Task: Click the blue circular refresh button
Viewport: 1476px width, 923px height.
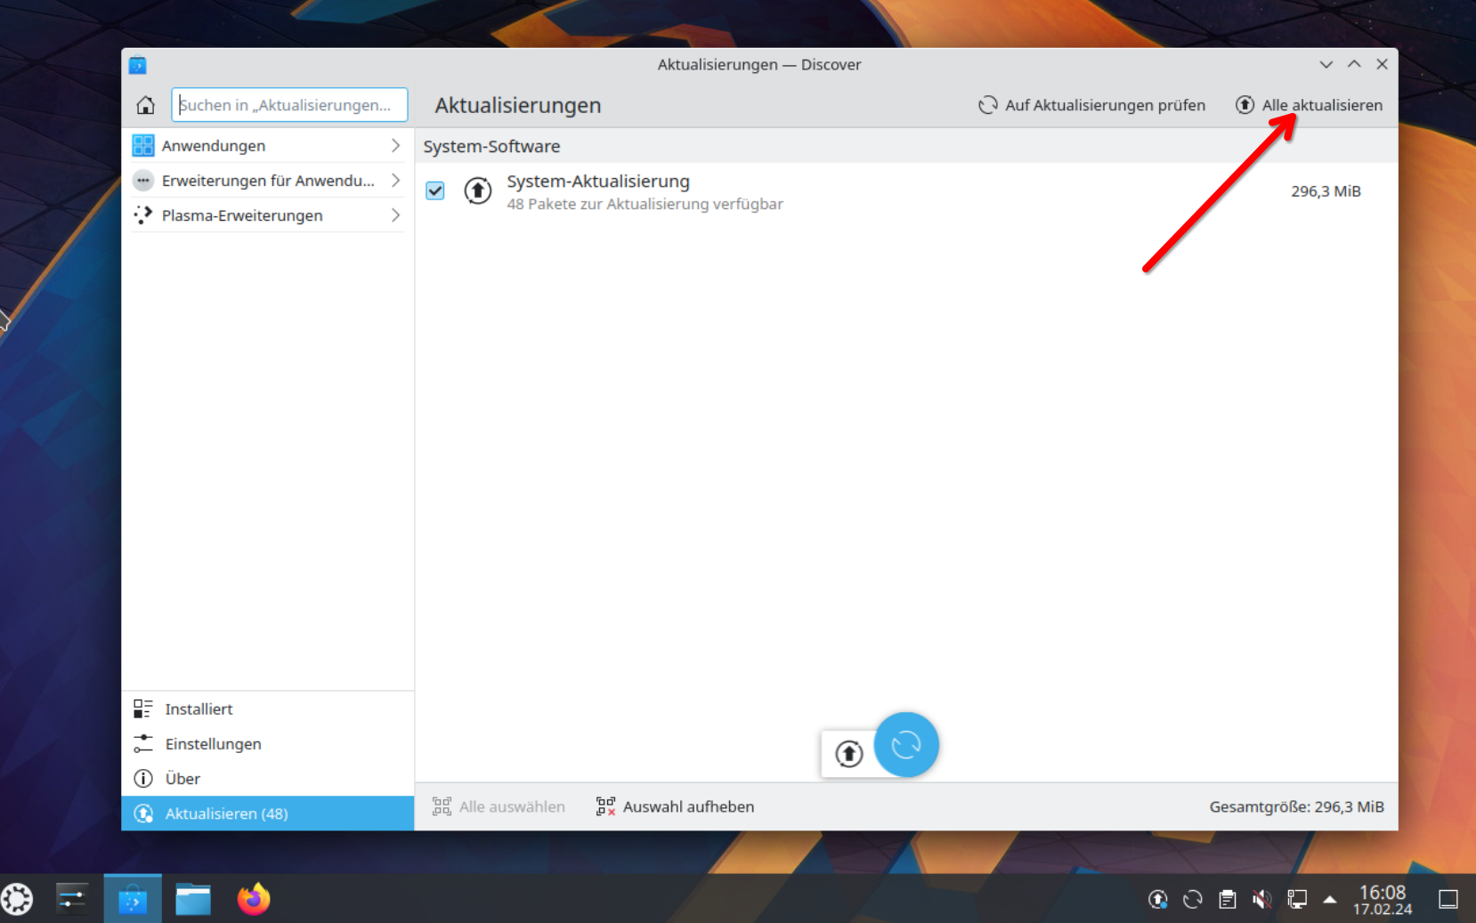Action: tap(906, 745)
